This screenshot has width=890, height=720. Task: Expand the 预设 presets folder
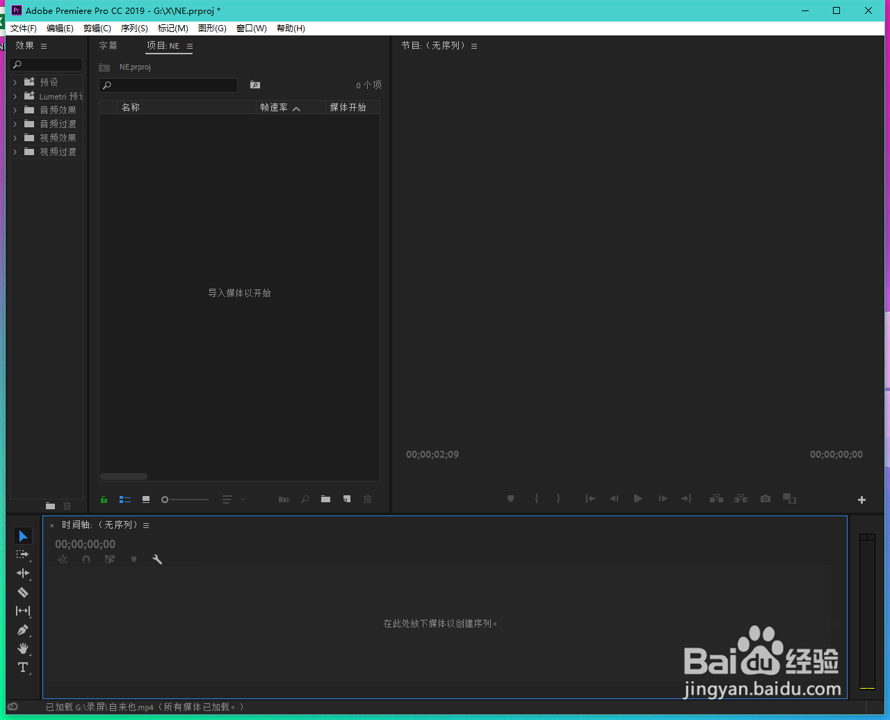[15, 82]
